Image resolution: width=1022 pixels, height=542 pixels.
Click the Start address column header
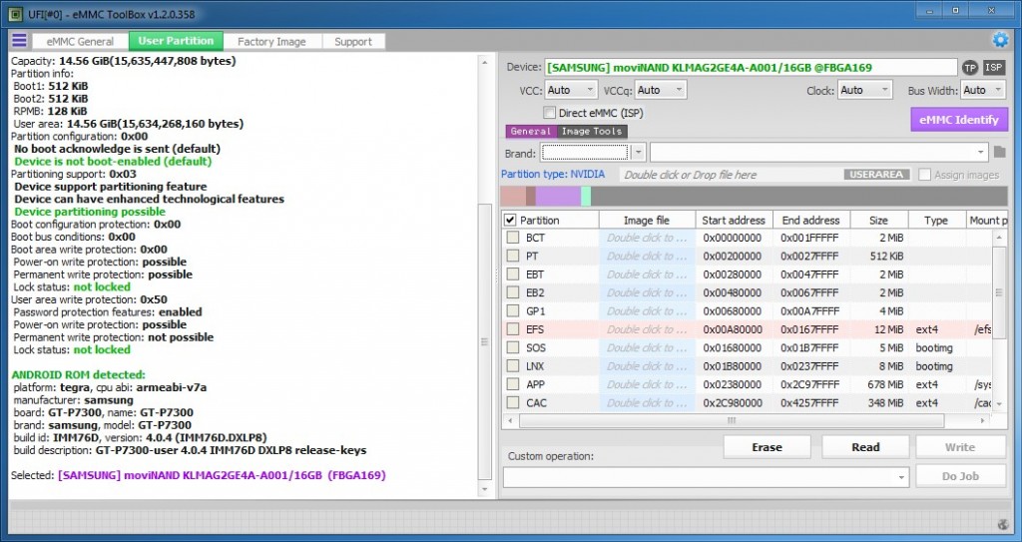click(734, 221)
